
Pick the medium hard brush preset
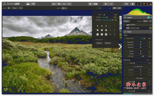98,30
